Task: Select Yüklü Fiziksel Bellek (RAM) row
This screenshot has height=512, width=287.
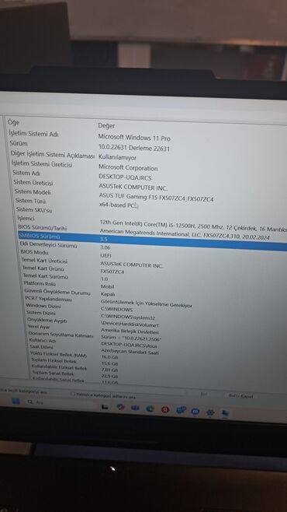Action: click(x=59, y=354)
